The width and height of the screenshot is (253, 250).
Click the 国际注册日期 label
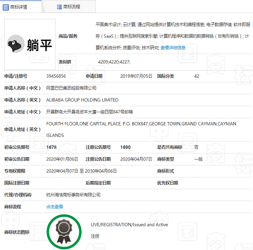pos(17,183)
